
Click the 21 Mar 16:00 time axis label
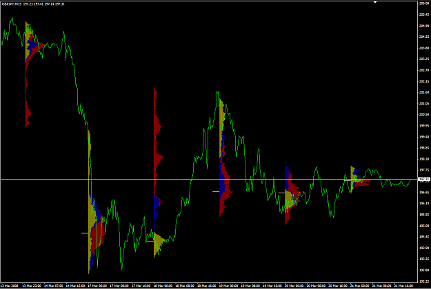click(404, 286)
